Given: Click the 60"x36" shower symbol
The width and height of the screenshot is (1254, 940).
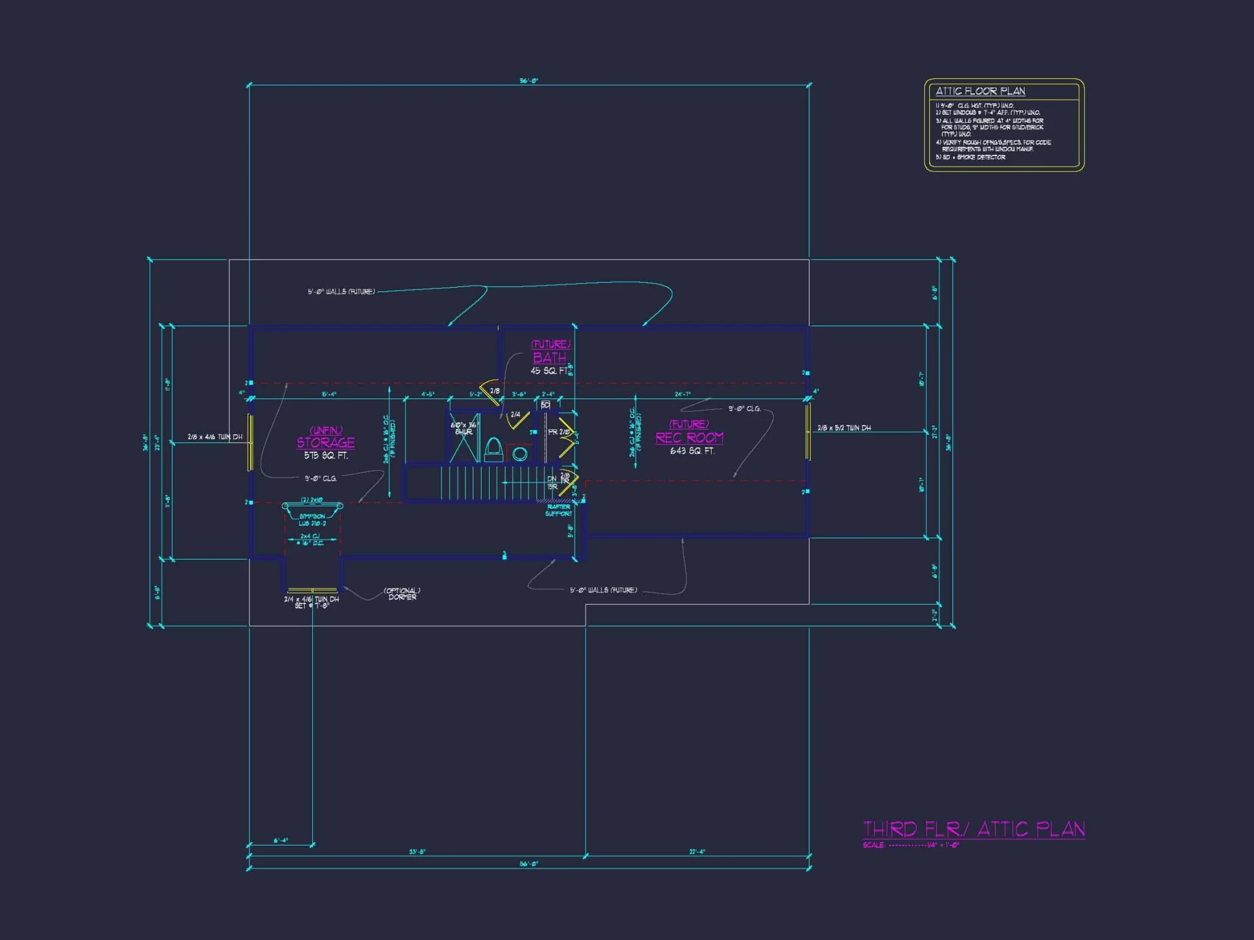Looking at the screenshot, I should pyautogui.click(x=463, y=439).
